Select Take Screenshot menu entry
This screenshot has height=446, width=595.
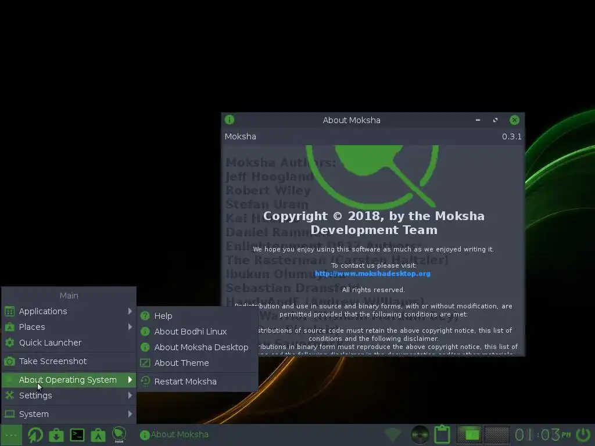point(69,361)
